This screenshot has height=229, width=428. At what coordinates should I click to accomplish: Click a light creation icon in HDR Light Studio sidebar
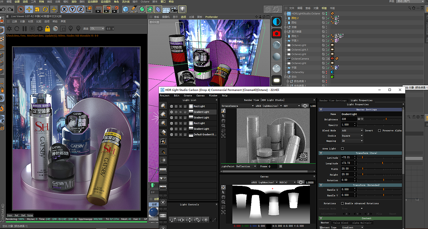coord(163,106)
